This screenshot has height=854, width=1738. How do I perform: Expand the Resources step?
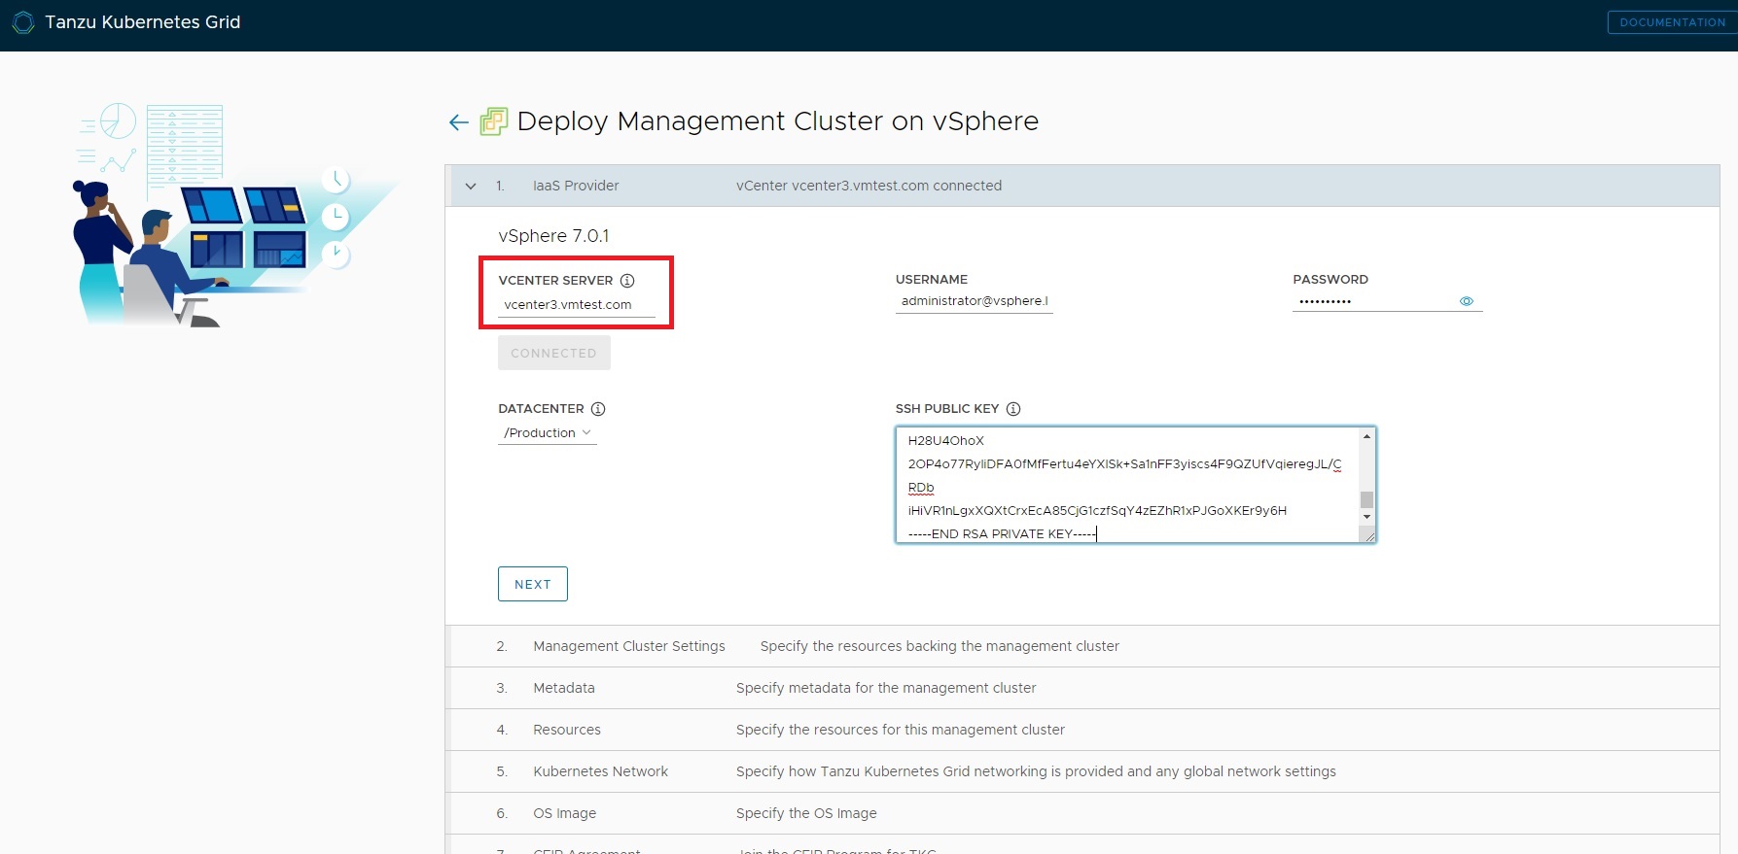pyautogui.click(x=1082, y=730)
